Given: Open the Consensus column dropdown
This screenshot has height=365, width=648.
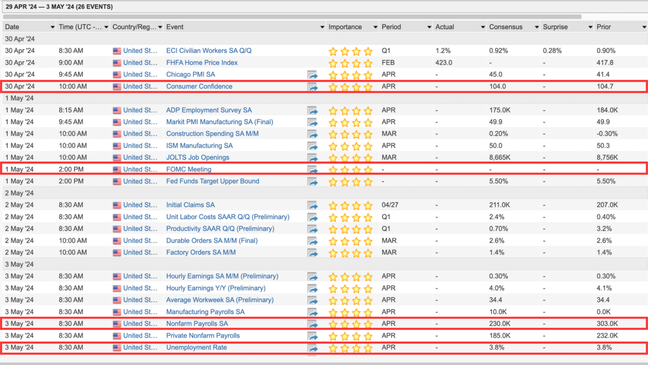Looking at the screenshot, I should pyautogui.click(x=537, y=27).
